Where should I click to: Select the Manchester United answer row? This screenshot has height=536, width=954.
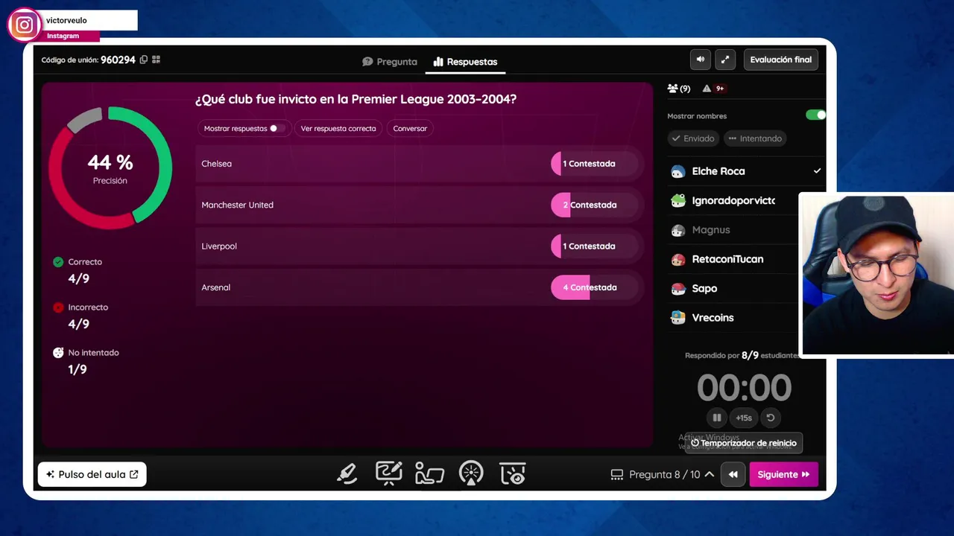tap(421, 205)
